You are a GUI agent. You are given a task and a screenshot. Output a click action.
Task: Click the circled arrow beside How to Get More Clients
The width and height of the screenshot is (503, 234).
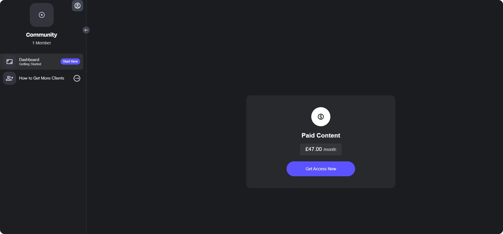coord(77,78)
